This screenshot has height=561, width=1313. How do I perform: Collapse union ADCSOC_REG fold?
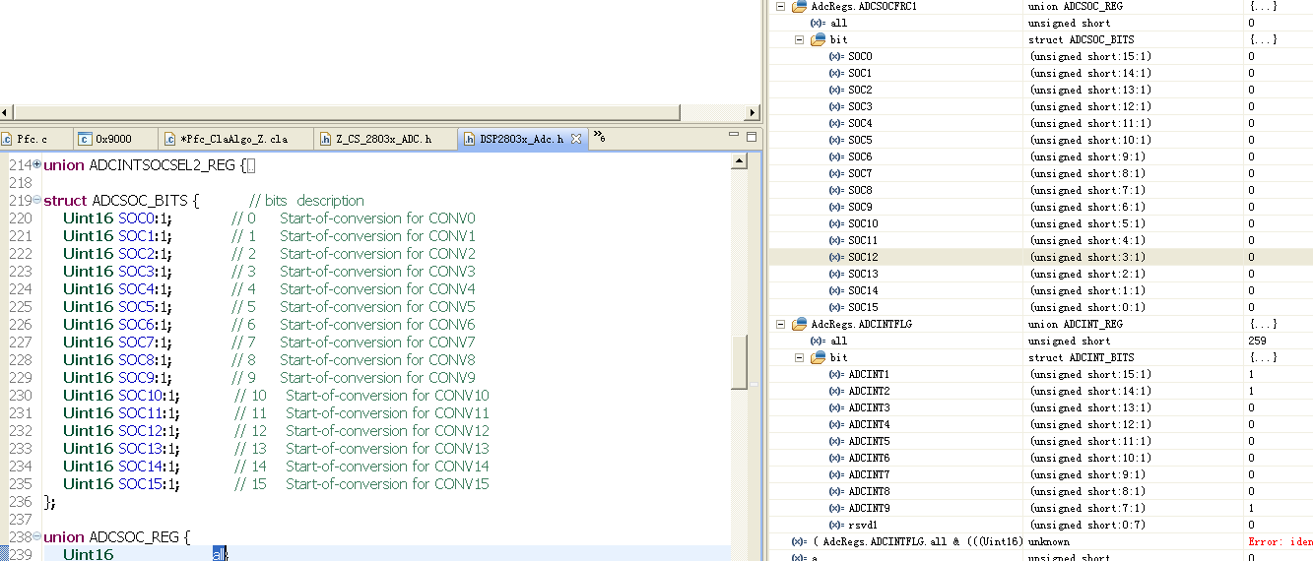36,536
